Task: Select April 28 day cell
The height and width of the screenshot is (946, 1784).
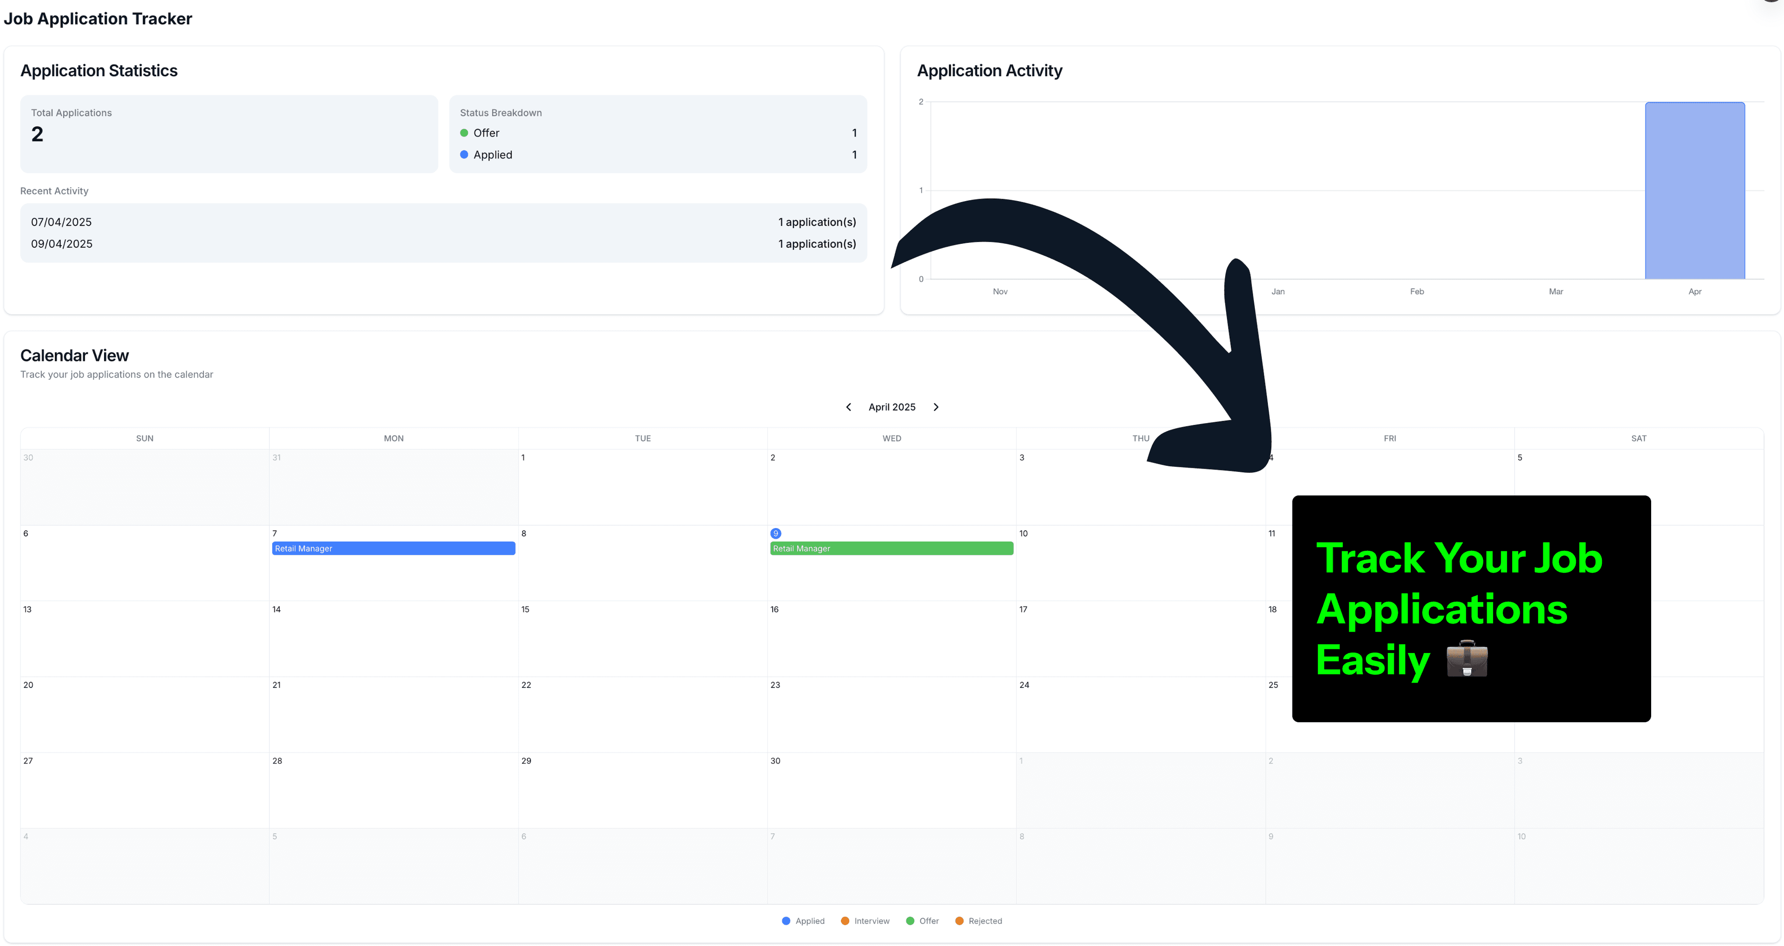Action: (394, 790)
